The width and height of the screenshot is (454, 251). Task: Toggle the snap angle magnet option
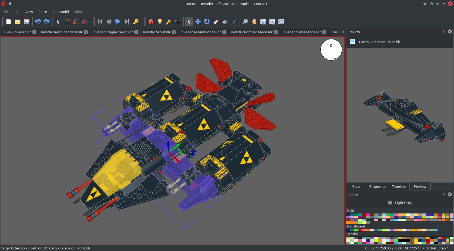(x=85, y=22)
